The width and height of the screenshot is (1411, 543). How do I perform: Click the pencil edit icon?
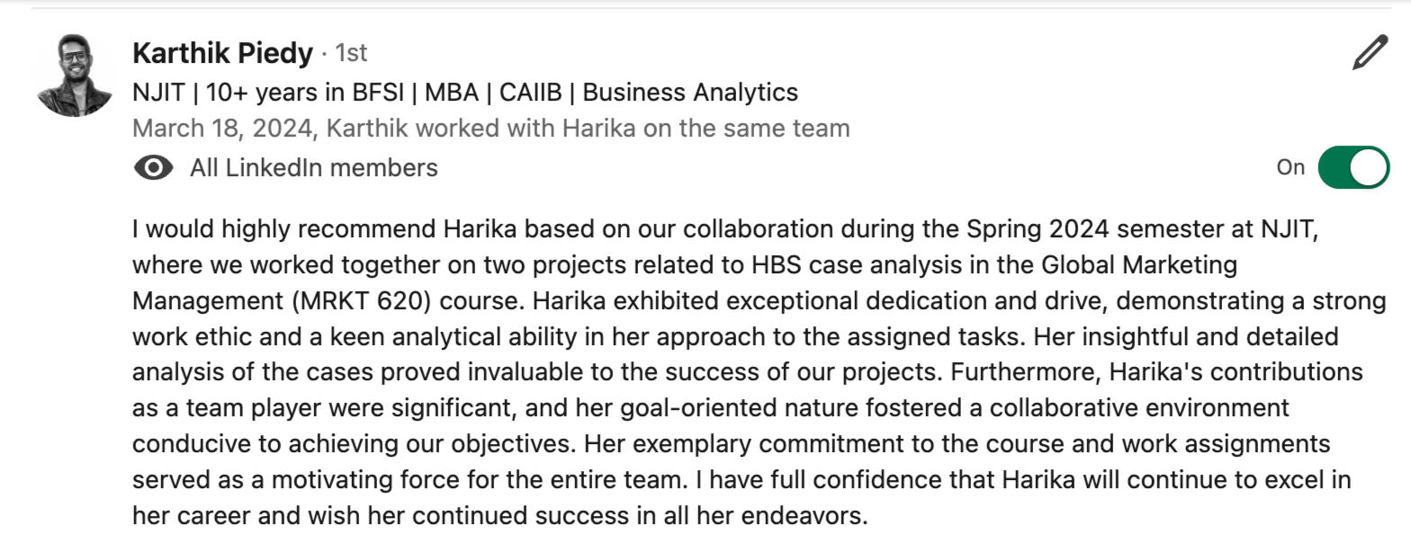coord(1370,53)
